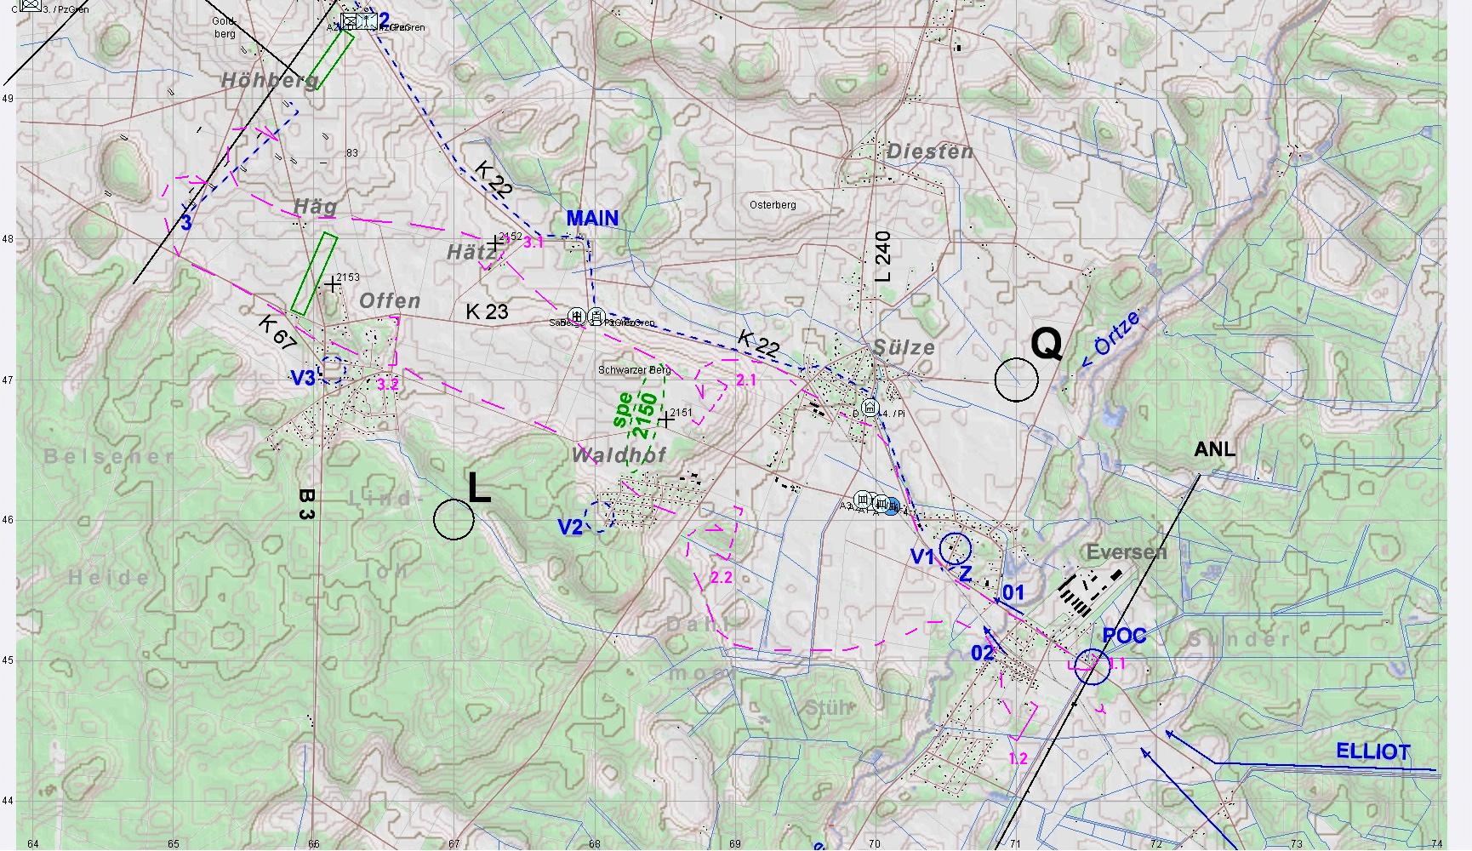
Task: Click the black circle marked Q
Action: (1016, 380)
